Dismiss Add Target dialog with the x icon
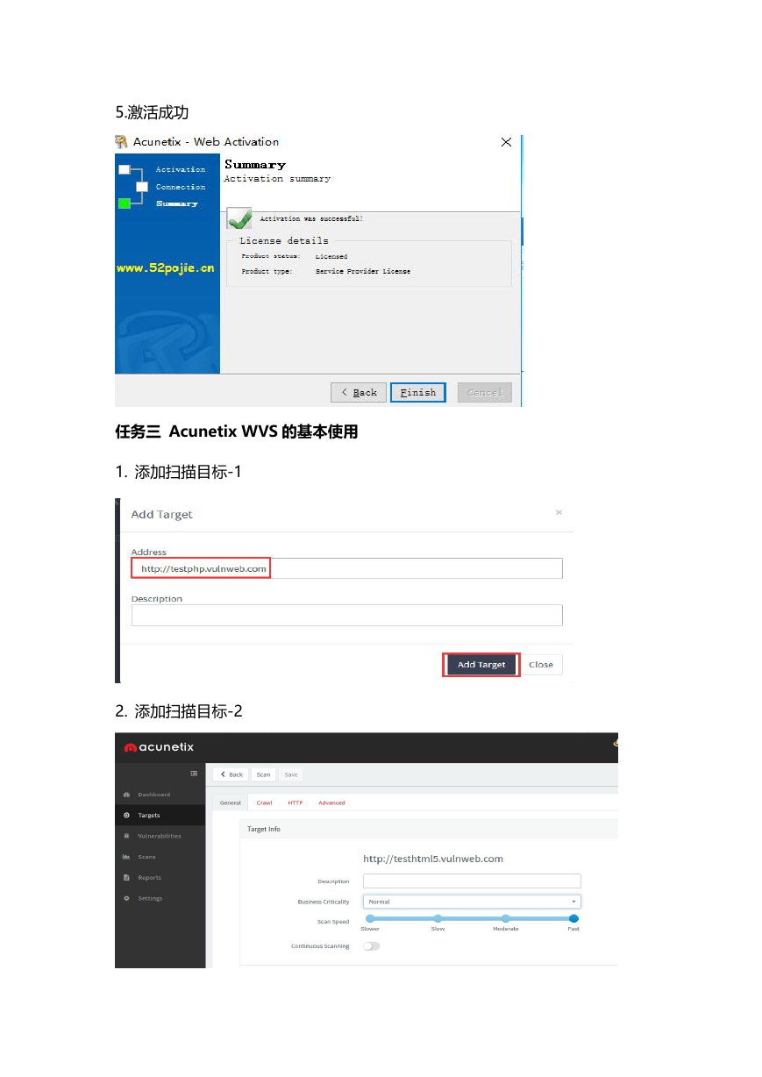762x1077 pixels. (x=559, y=512)
